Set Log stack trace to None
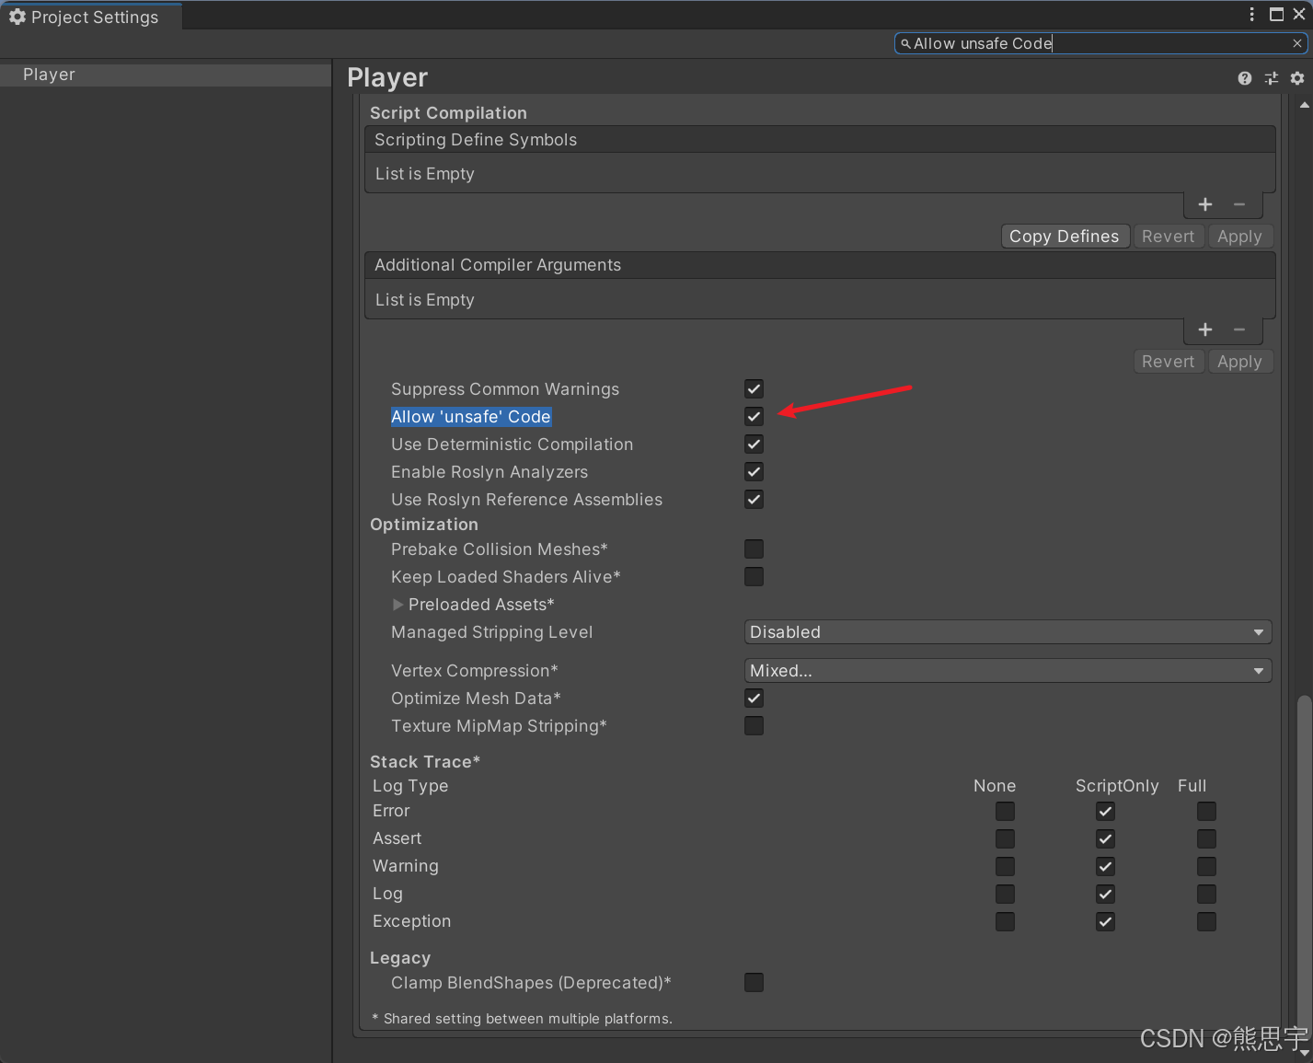The width and height of the screenshot is (1313, 1063). point(1005,894)
